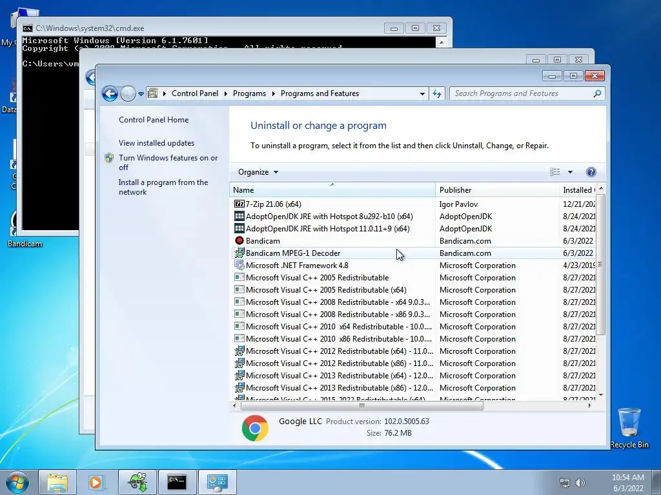Click the horizontal scroll-right arrow
Image resolution: width=661 pixels, height=495 pixels.
(589, 406)
